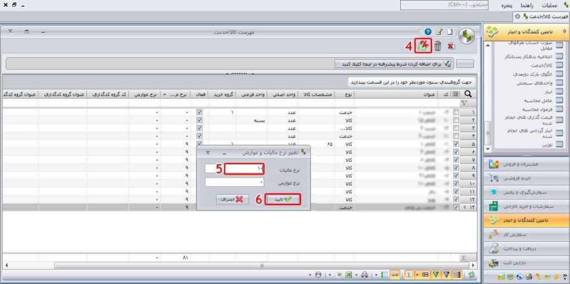570x284 pixels.
Task: Click the عنوان column header
Action: [x=396, y=94]
